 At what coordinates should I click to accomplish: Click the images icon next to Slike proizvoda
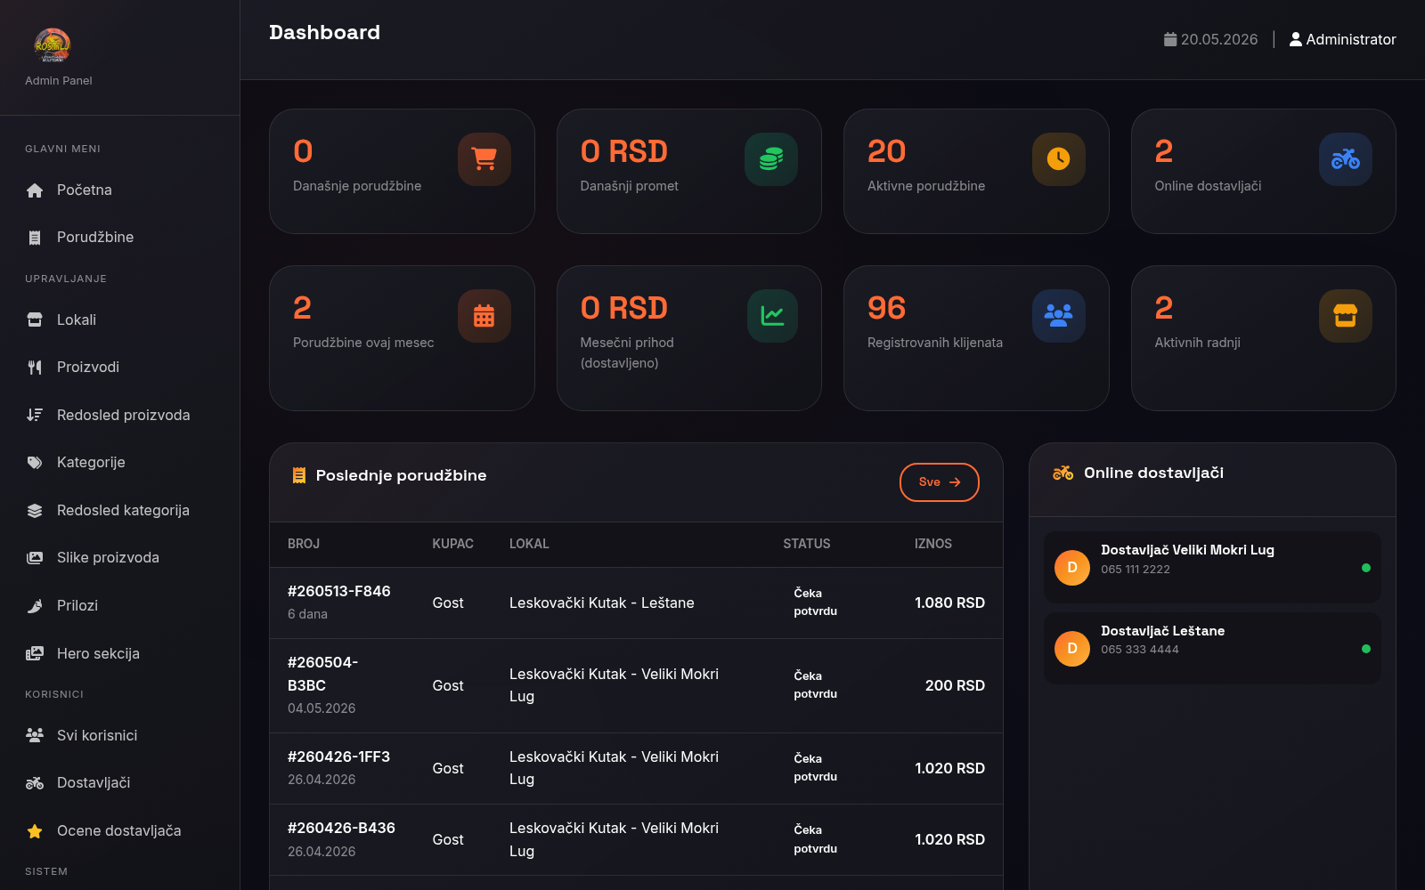[x=35, y=558]
